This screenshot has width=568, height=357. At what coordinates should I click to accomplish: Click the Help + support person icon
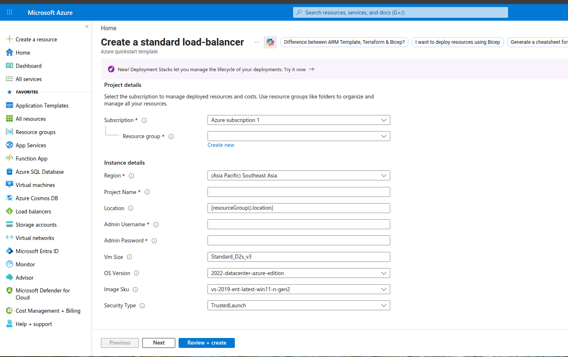click(9, 324)
